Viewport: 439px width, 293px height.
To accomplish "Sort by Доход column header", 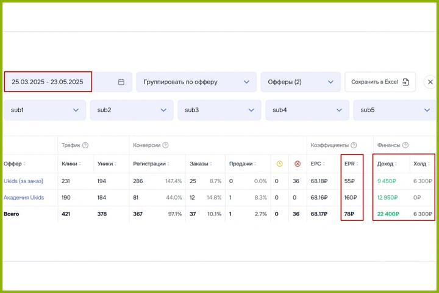I will pyautogui.click(x=388, y=164).
